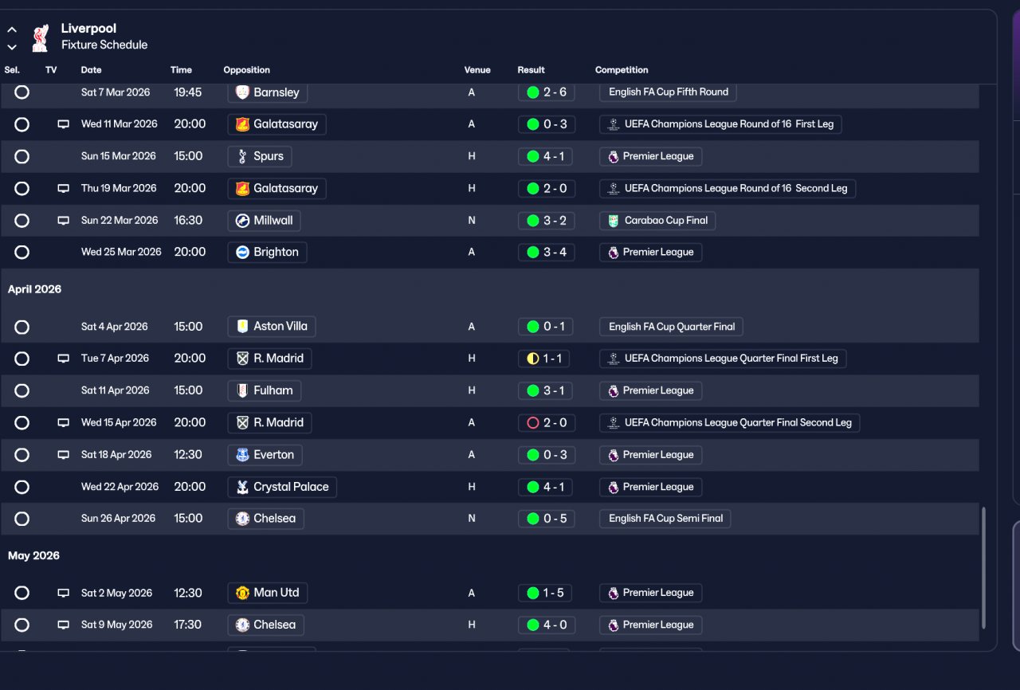Click Carabao Cup Final competition logo

(613, 221)
